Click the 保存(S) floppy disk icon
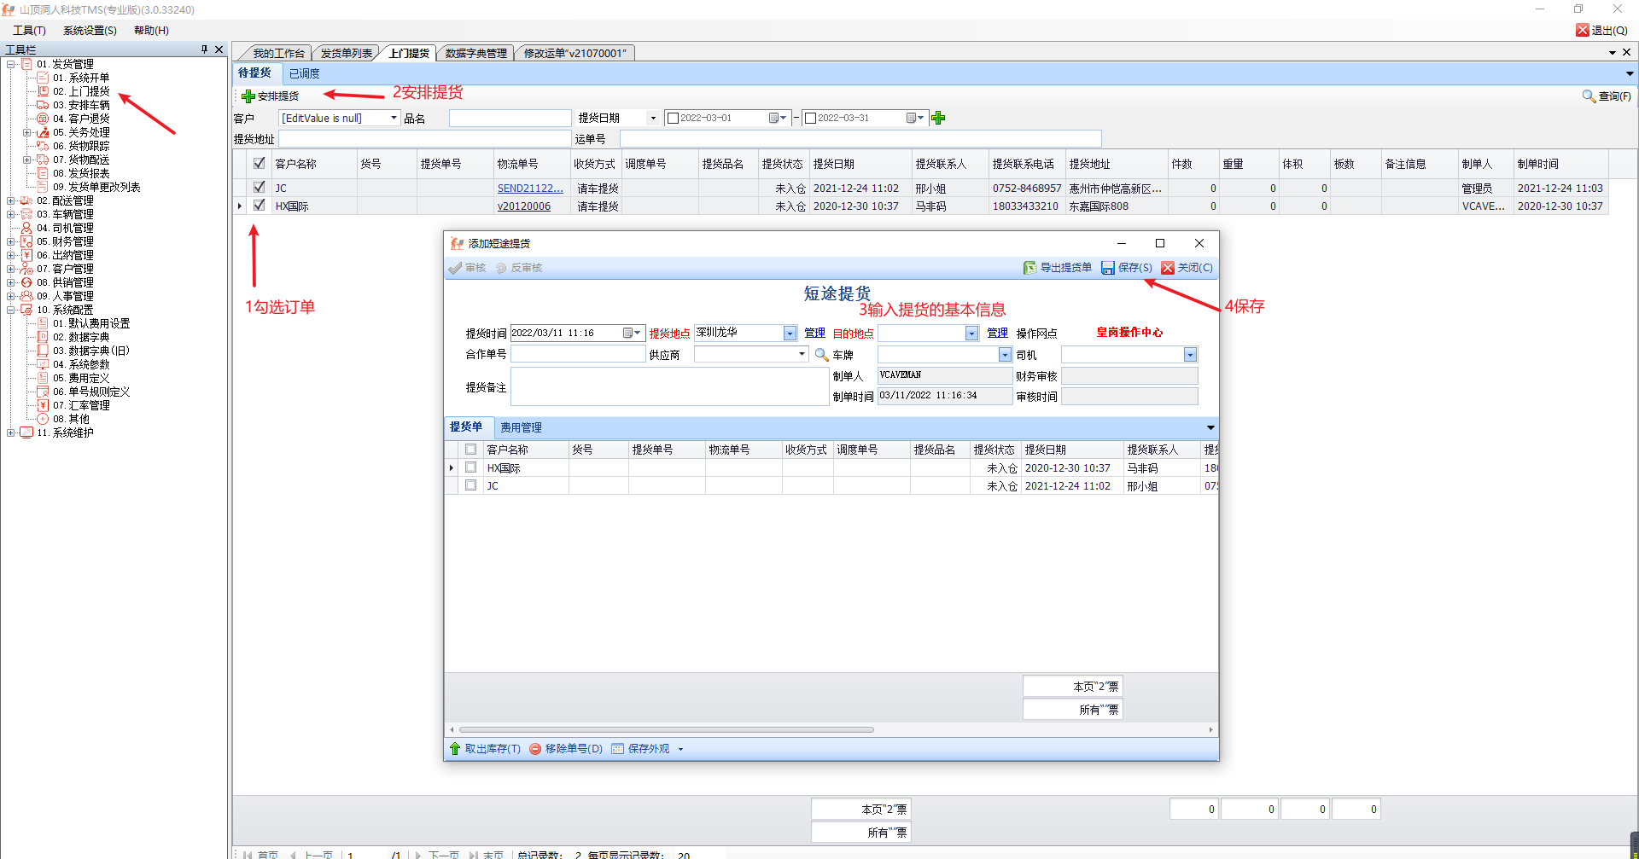This screenshot has height=859, width=1639. pos(1108,268)
